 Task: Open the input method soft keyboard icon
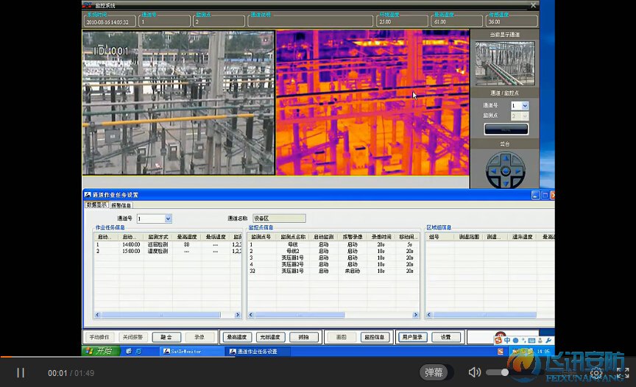pyautogui.click(x=531, y=341)
